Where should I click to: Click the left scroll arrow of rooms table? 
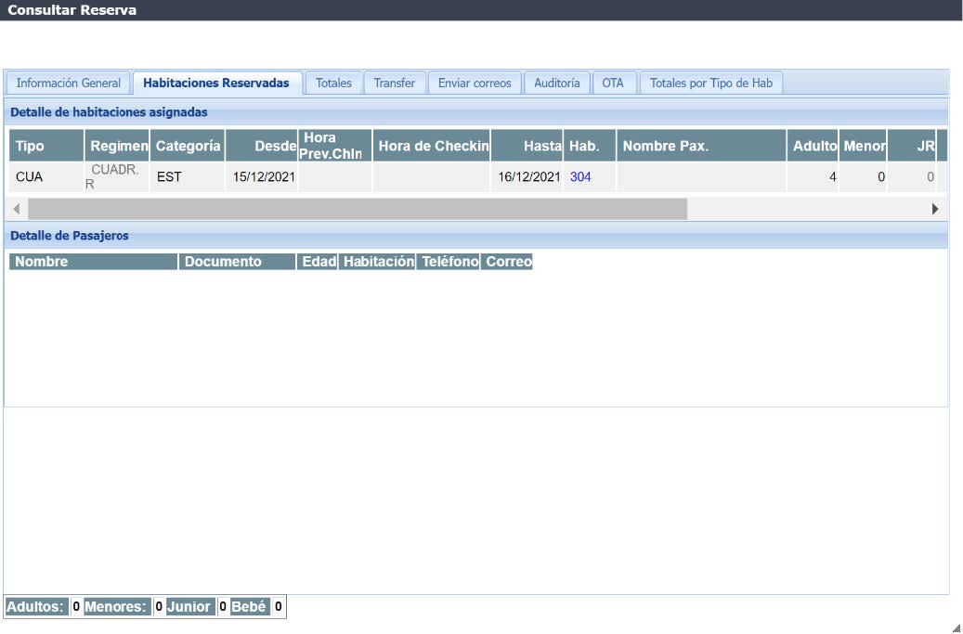tap(17, 209)
